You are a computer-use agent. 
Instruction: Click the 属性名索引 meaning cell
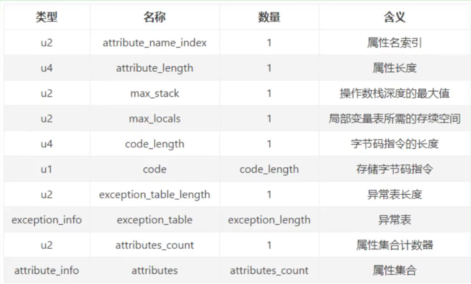395,43
